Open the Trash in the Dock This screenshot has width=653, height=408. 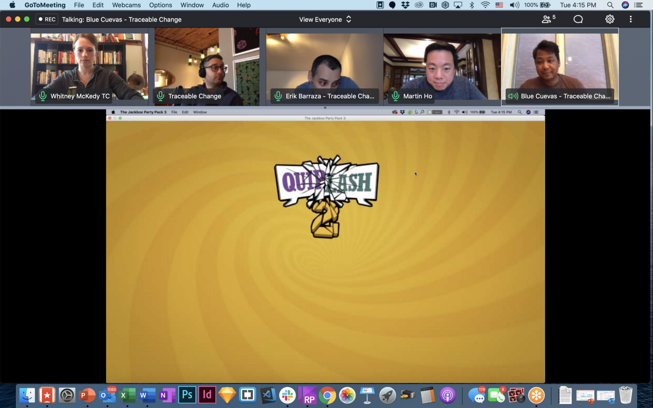click(x=626, y=395)
